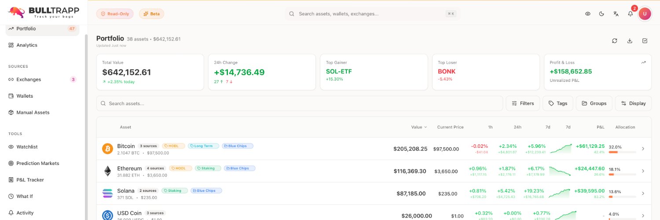Image resolution: width=660 pixels, height=220 pixels.
Task: Click the Ethereum asset logo
Action: pyautogui.click(x=107, y=171)
